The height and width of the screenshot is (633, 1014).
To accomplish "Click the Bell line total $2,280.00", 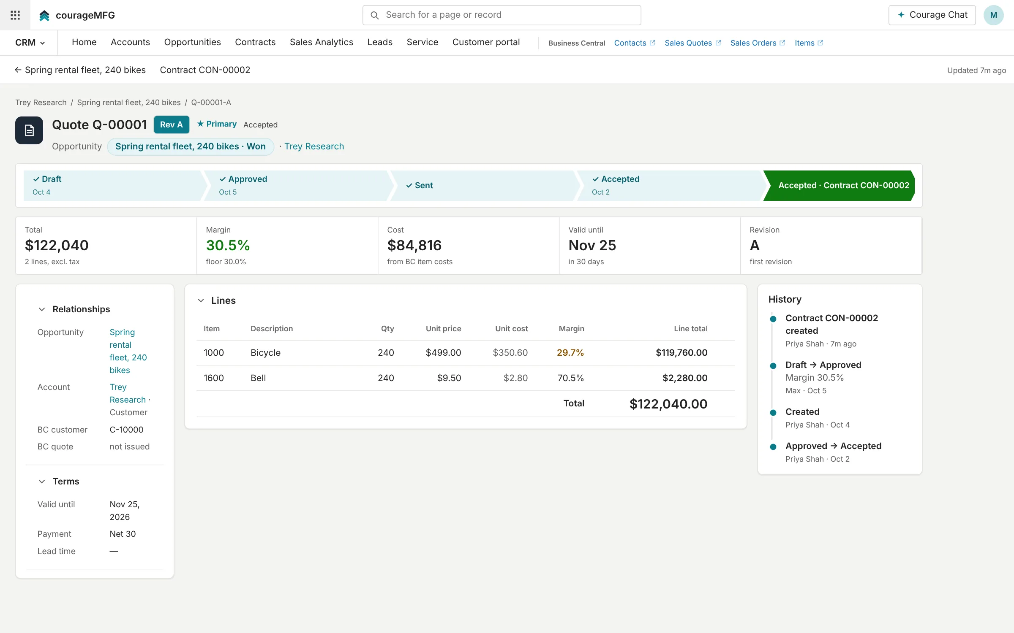I will click(685, 378).
